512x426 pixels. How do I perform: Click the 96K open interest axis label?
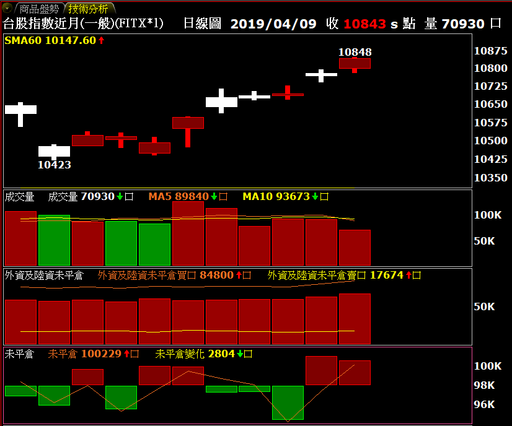pyautogui.click(x=484, y=404)
